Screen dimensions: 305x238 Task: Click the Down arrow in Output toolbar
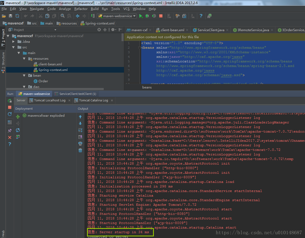pos(80,123)
